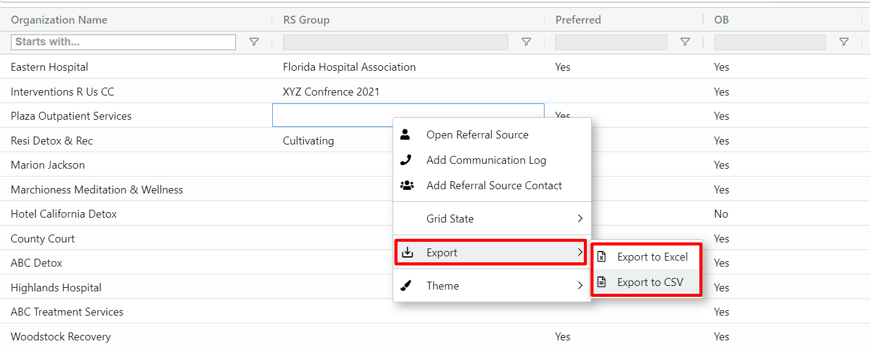Viewport: 870px width, 347px height.
Task: Click the Organization Name 'Starts with...' filter field
Action: 123,42
